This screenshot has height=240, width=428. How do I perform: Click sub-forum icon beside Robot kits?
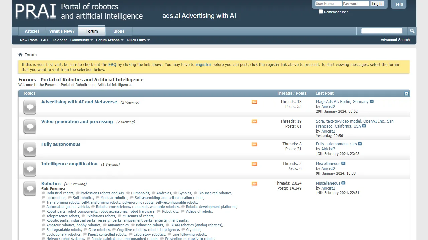click(159, 211)
